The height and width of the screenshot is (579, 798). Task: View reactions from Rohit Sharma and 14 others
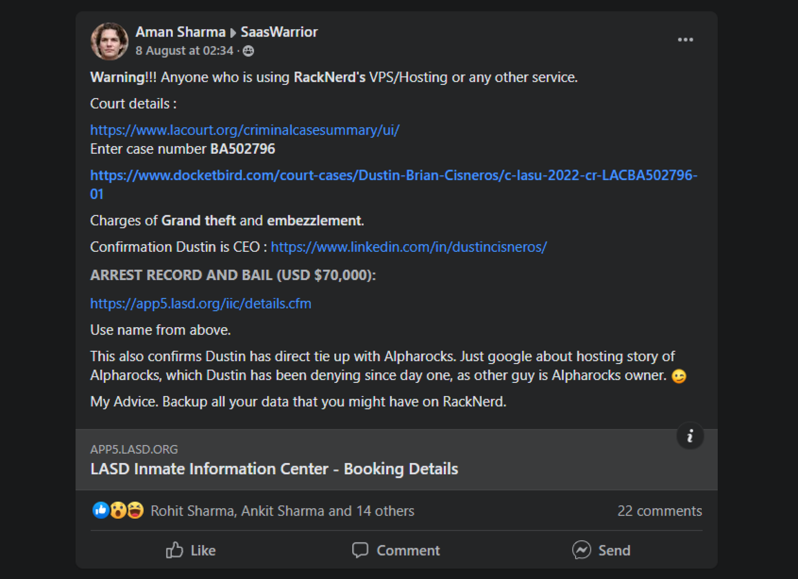(282, 511)
